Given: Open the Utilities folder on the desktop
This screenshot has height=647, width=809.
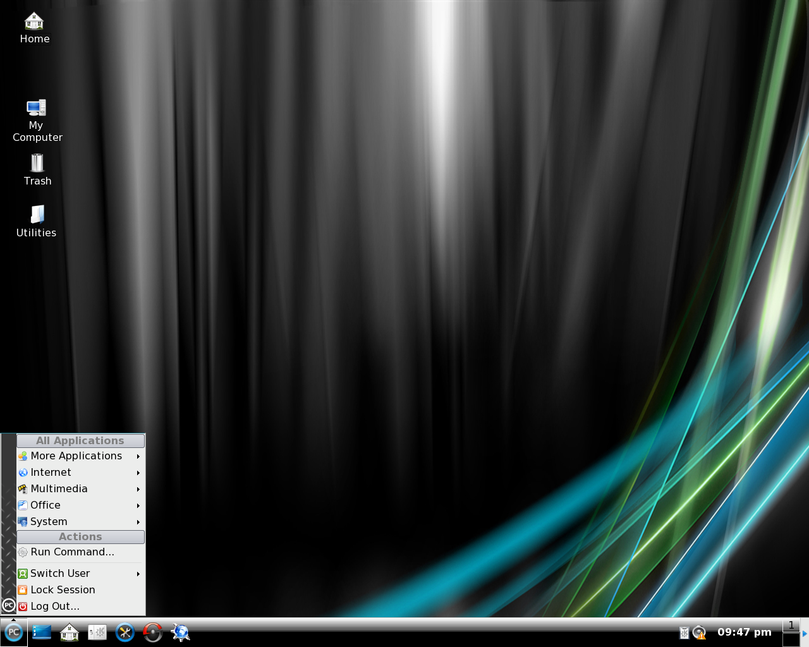Looking at the screenshot, I should point(37,221).
